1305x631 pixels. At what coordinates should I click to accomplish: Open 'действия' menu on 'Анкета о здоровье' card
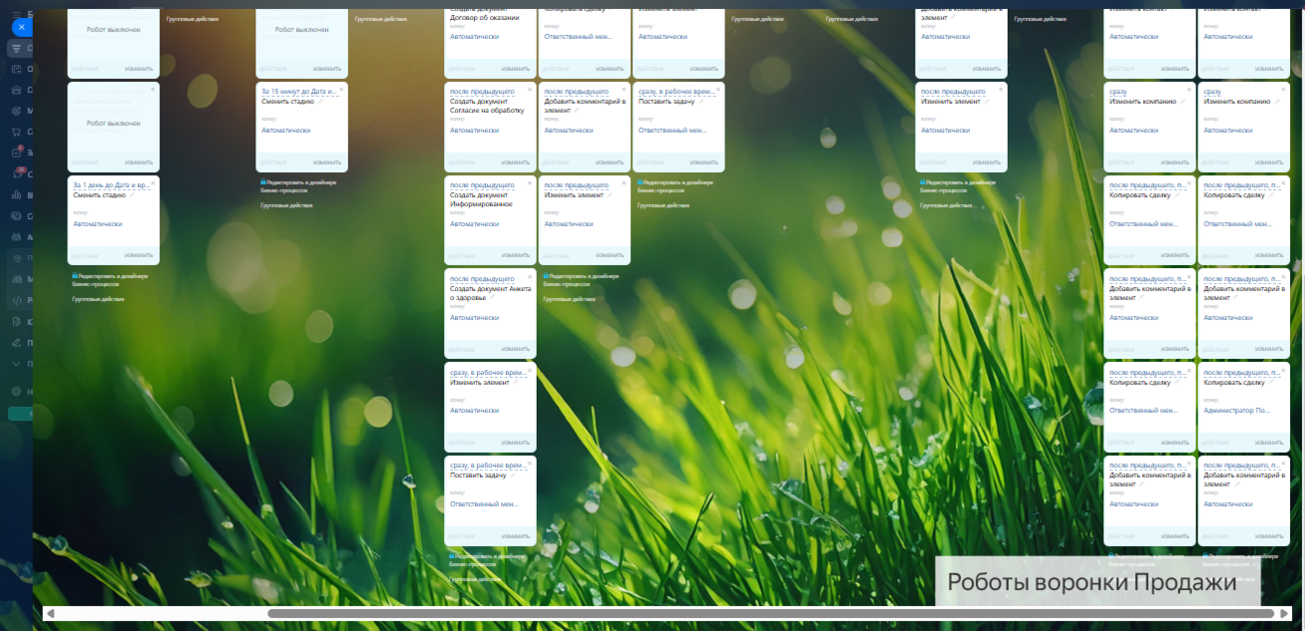[461, 349]
